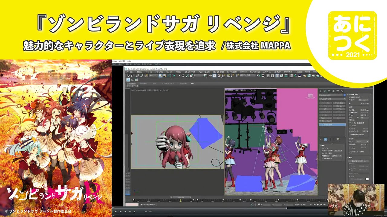This screenshot has height=217, width=387.
Task: Select the Select and Link chain icon
Action: tap(138, 76)
